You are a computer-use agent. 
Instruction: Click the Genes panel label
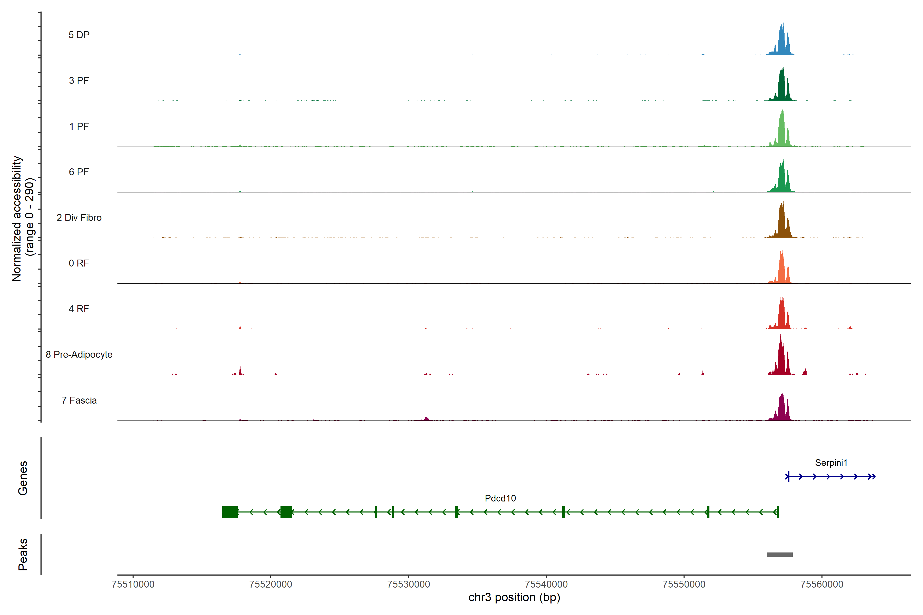coord(23,478)
